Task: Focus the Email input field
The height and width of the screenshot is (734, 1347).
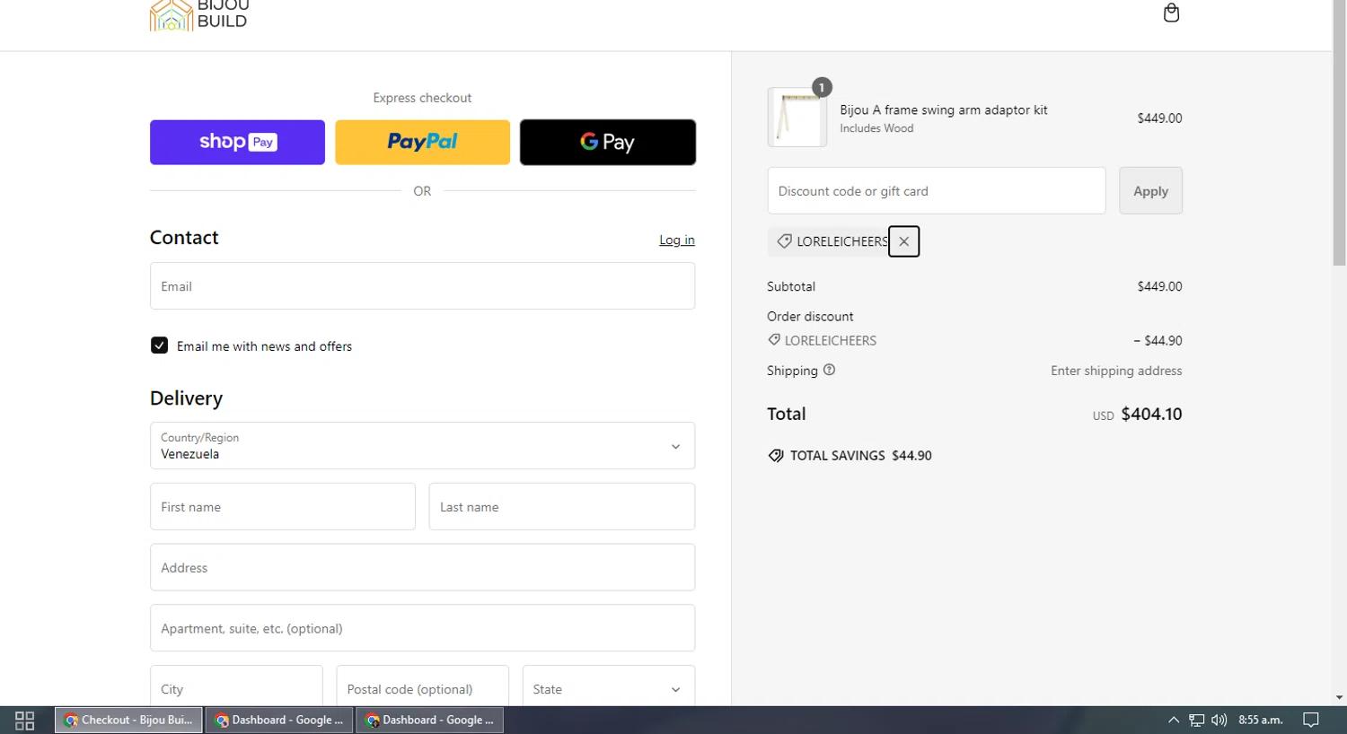Action: pyautogui.click(x=422, y=286)
